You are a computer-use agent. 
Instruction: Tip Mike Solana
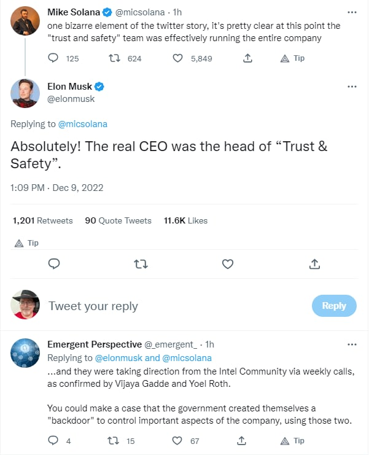click(x=292, y=58)
